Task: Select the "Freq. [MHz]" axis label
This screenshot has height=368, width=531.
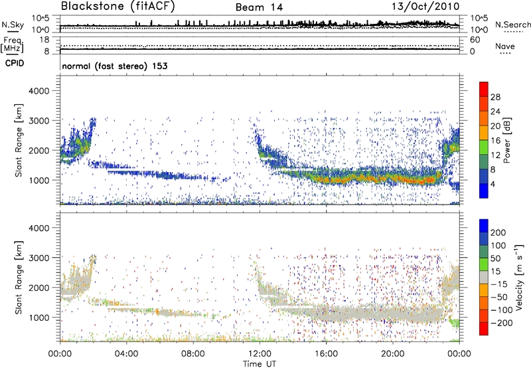Action: click(x=12, y=45)
